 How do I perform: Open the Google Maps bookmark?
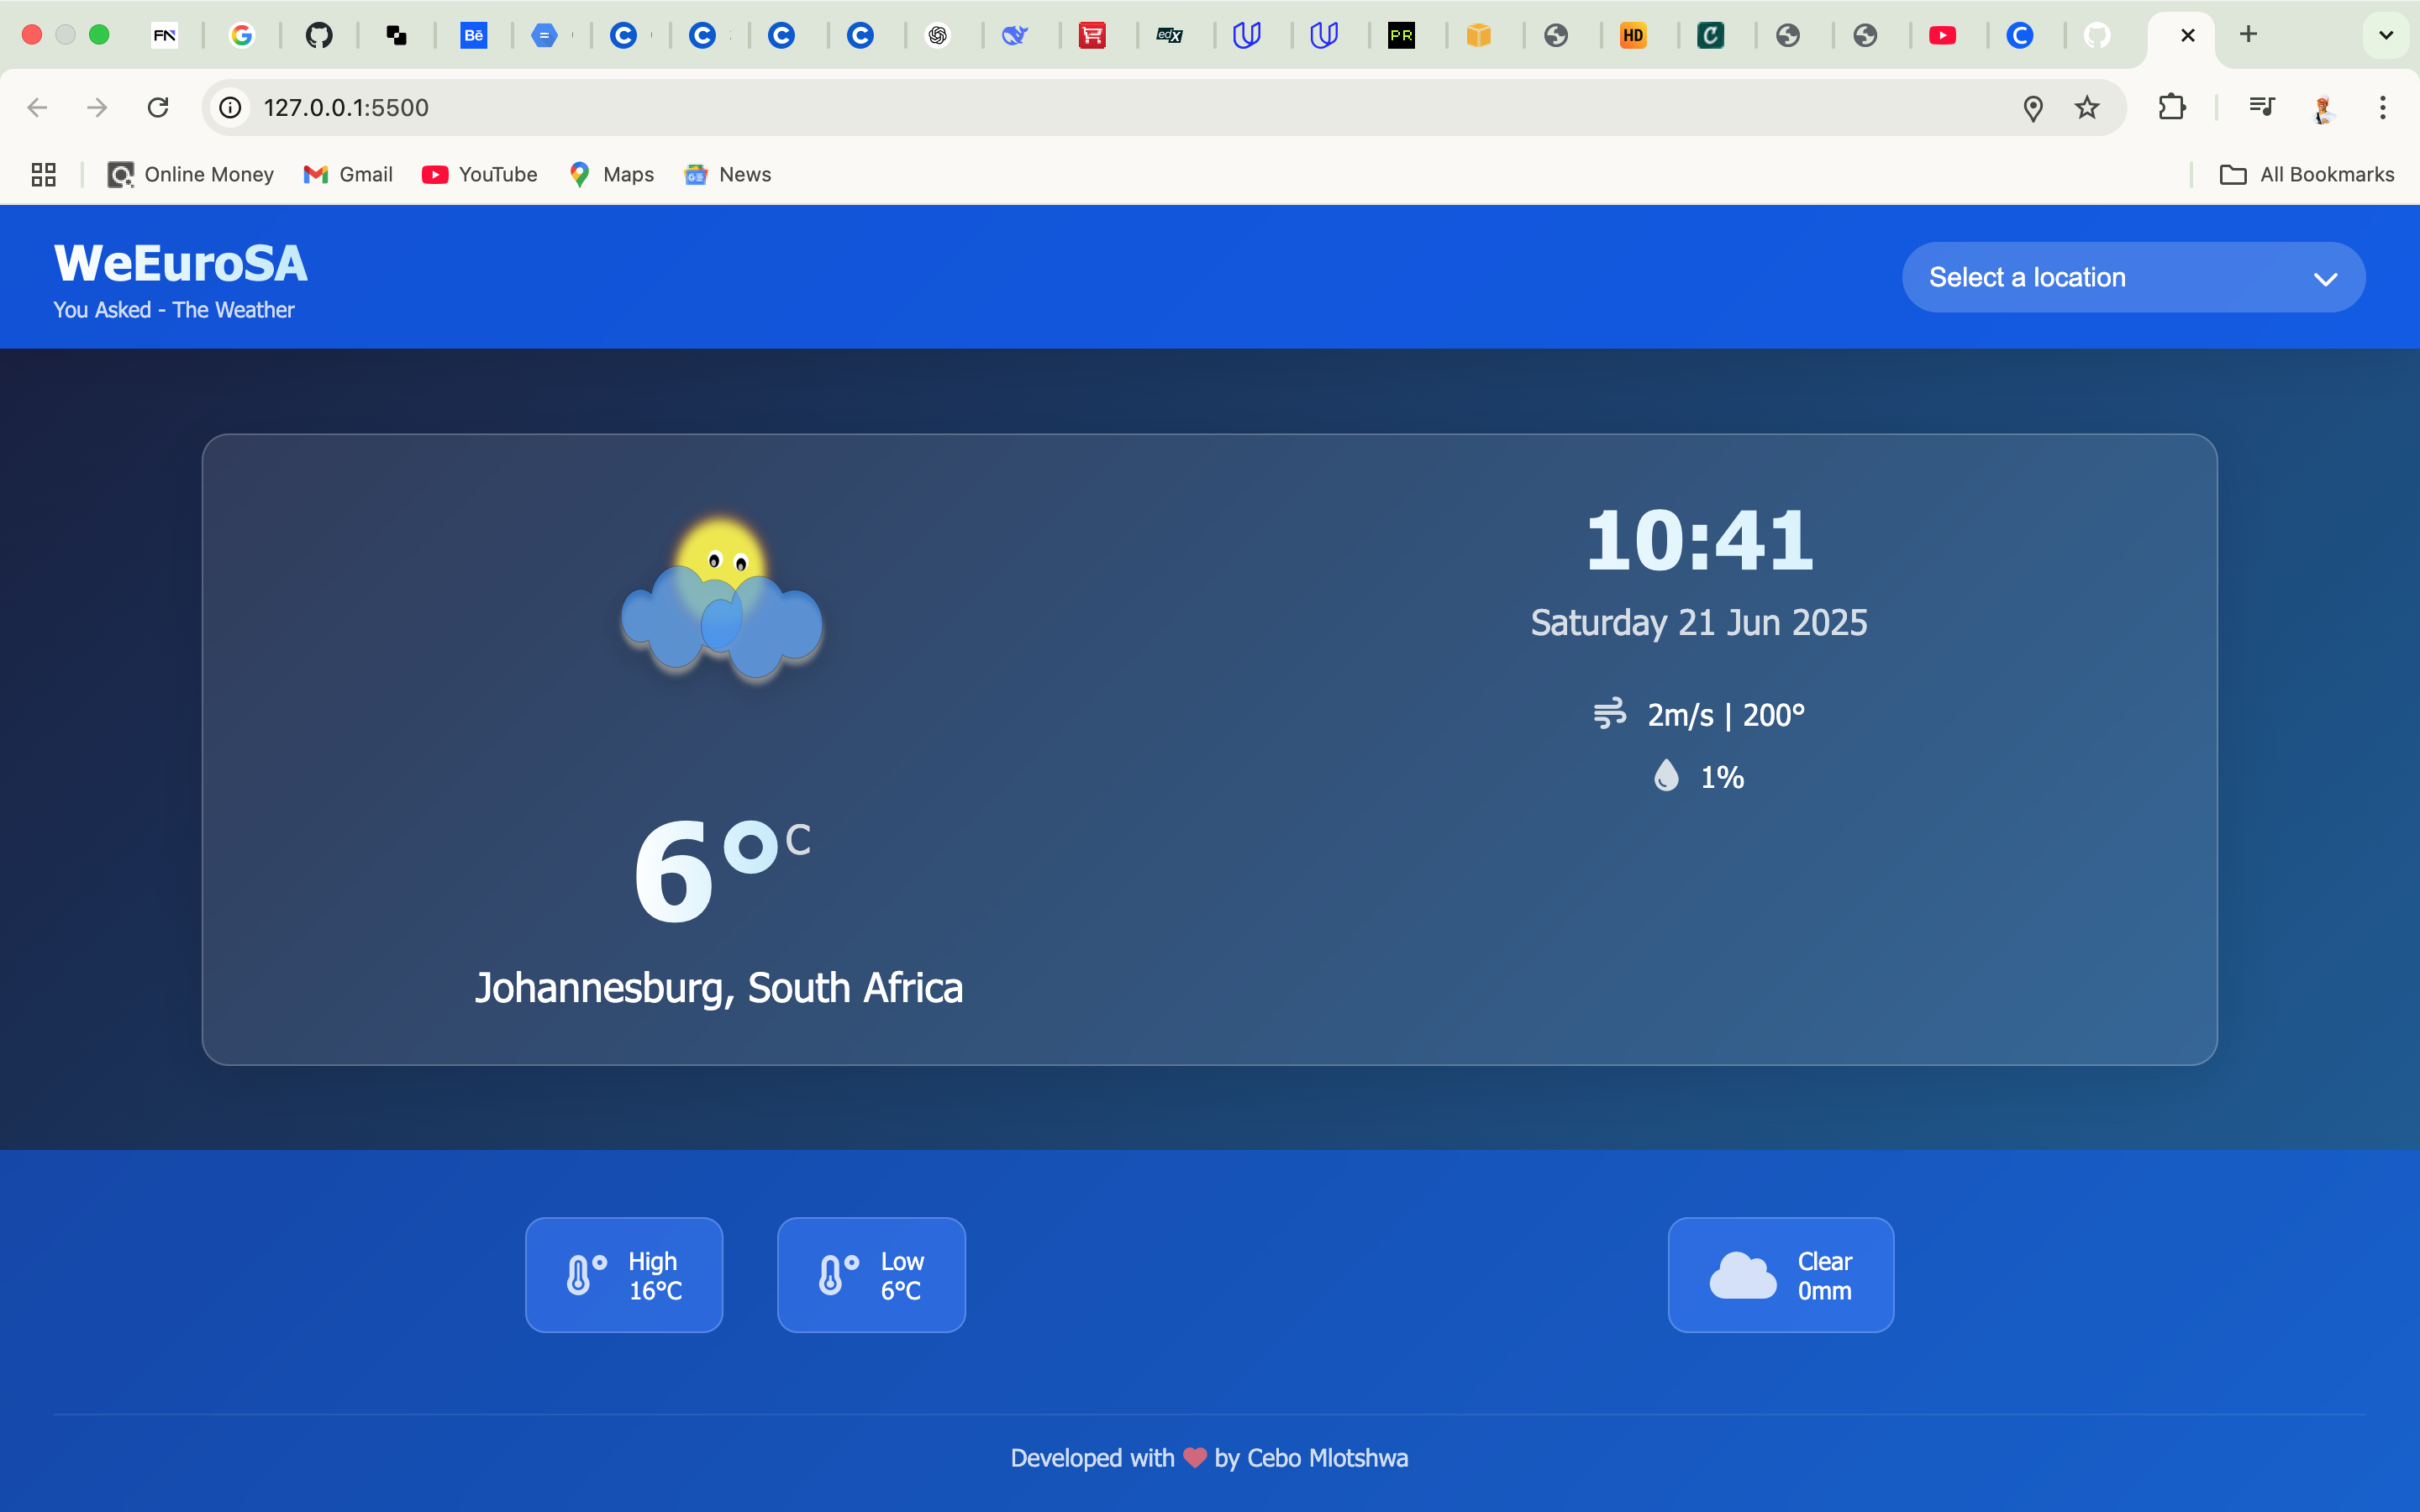click(x=611, y=174)
